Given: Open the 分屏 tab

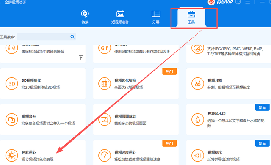Looking at the screenshot, I should coord(156,17).
